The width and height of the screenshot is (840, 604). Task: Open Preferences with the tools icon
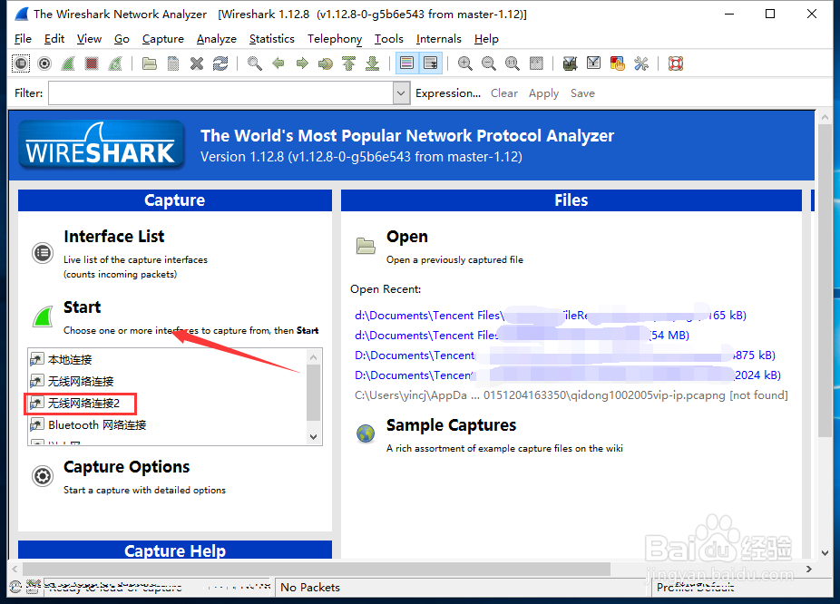pyautogui.click(x=640, y=63)
